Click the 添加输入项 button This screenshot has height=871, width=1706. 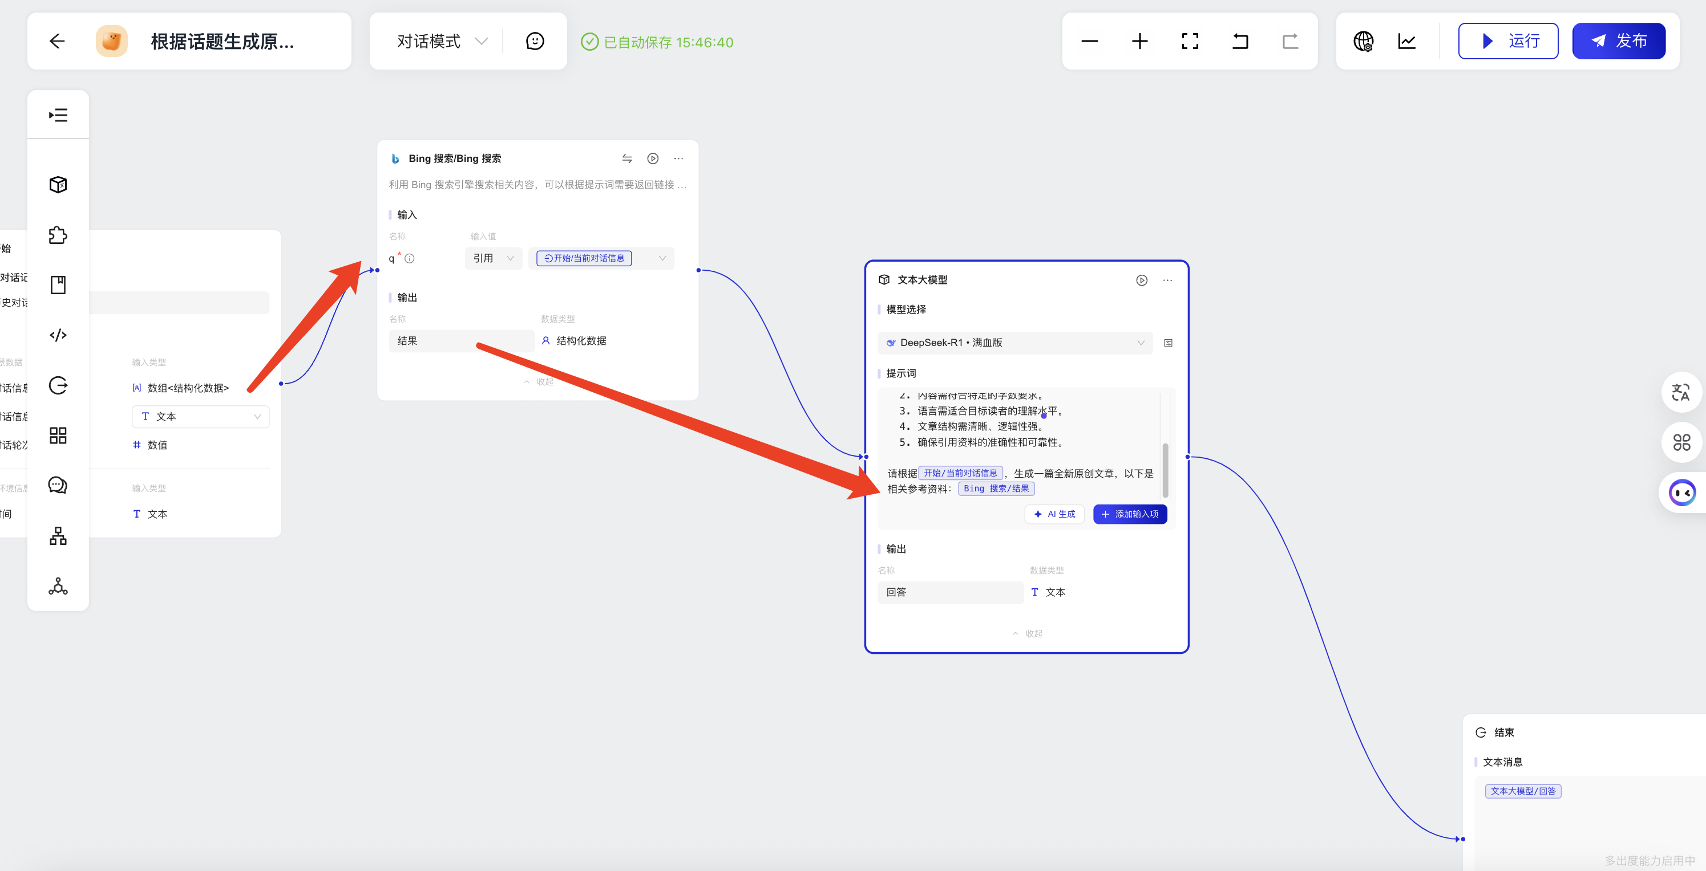coord(1129,514)
